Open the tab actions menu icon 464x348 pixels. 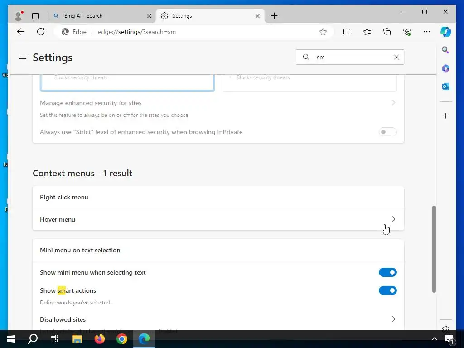35,16
